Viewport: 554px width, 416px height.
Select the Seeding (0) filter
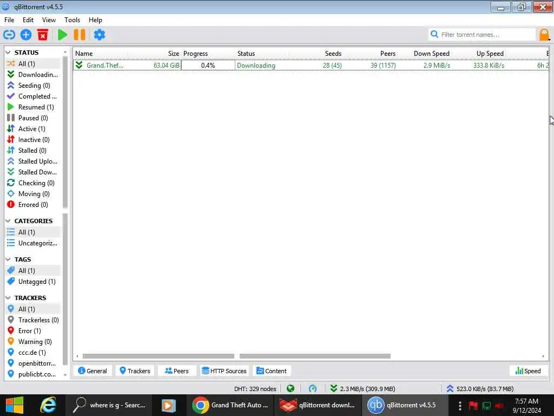33,85
